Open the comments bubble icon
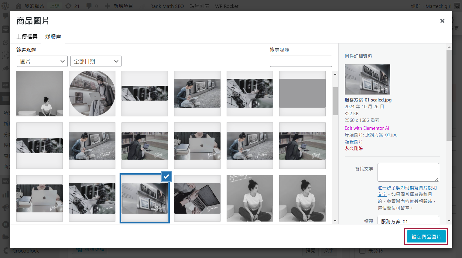 click(89, 6)
